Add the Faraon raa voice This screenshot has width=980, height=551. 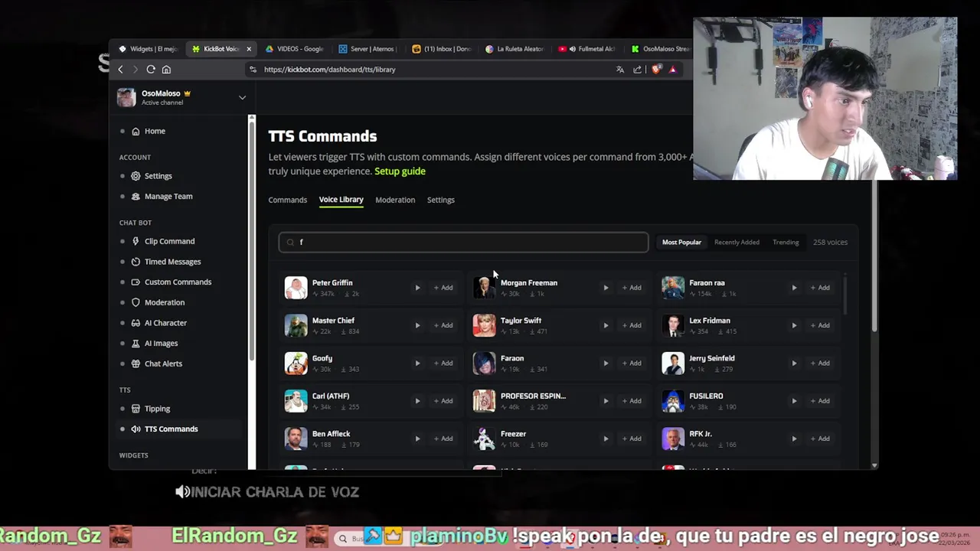pyautogui.click(x=820, y=288)
